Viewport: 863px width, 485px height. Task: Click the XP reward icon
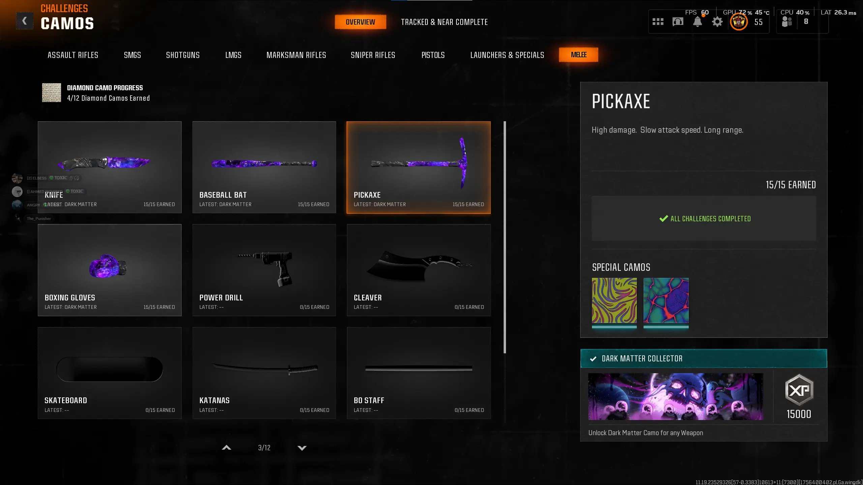pos(799,390)
